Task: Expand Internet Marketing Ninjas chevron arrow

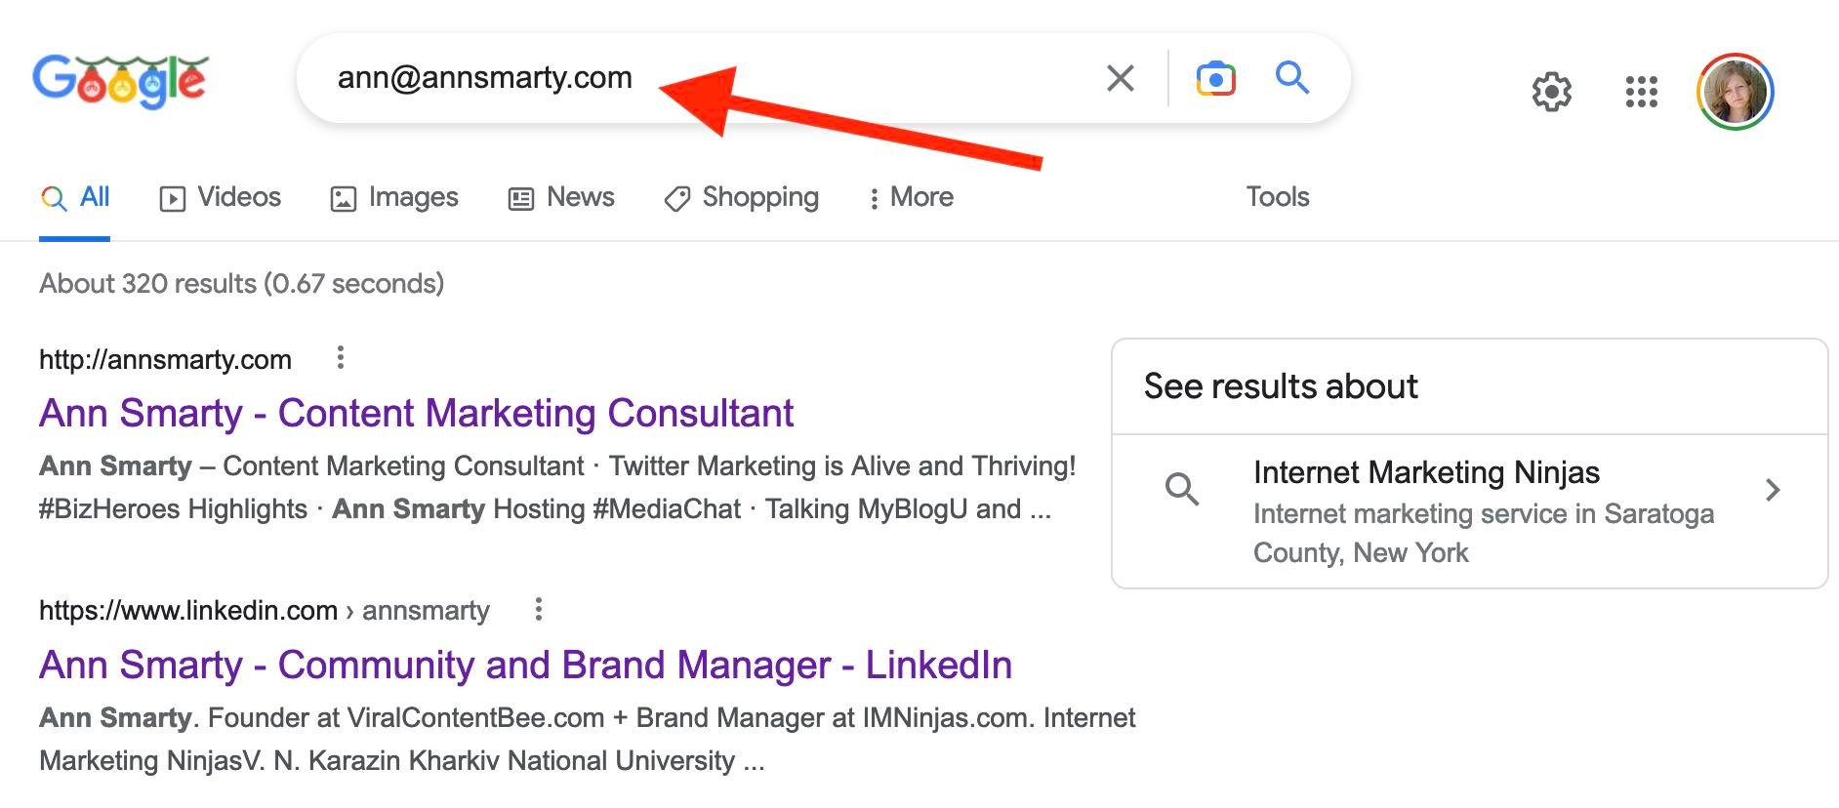Action: (x=1773, y=490)
